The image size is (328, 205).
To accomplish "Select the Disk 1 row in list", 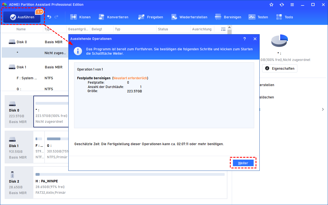I will click(35, 67).
